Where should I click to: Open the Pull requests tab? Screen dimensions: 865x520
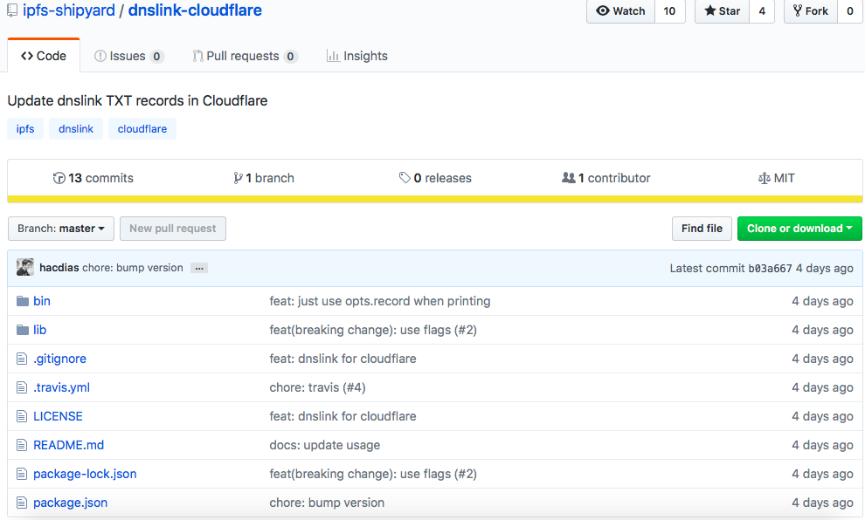246,56
